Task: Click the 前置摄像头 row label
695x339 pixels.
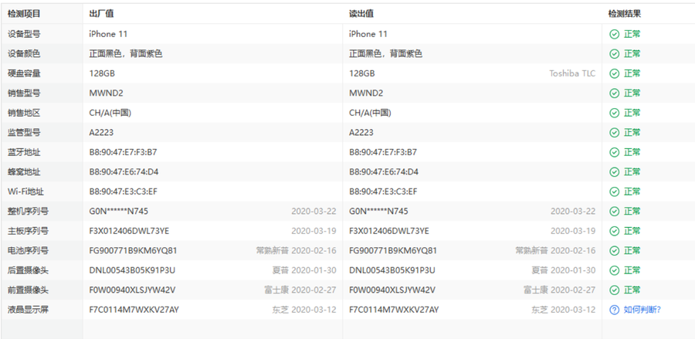Action: pos(28,290)
